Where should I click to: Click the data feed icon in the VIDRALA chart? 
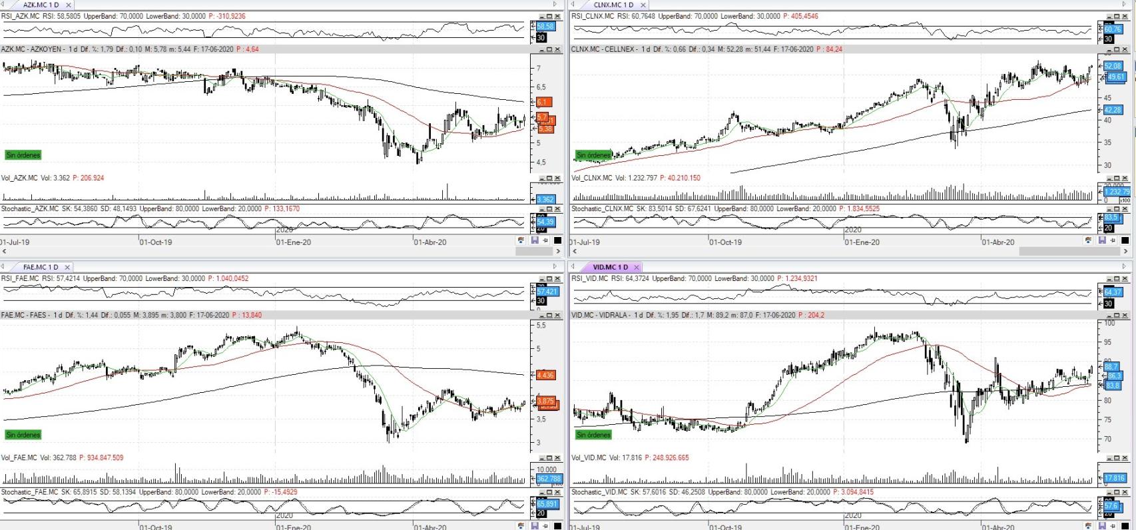coord(1088,525)
